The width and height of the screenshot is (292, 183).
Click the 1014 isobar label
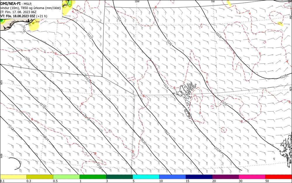pyautogui.click(x=46, y=138)
